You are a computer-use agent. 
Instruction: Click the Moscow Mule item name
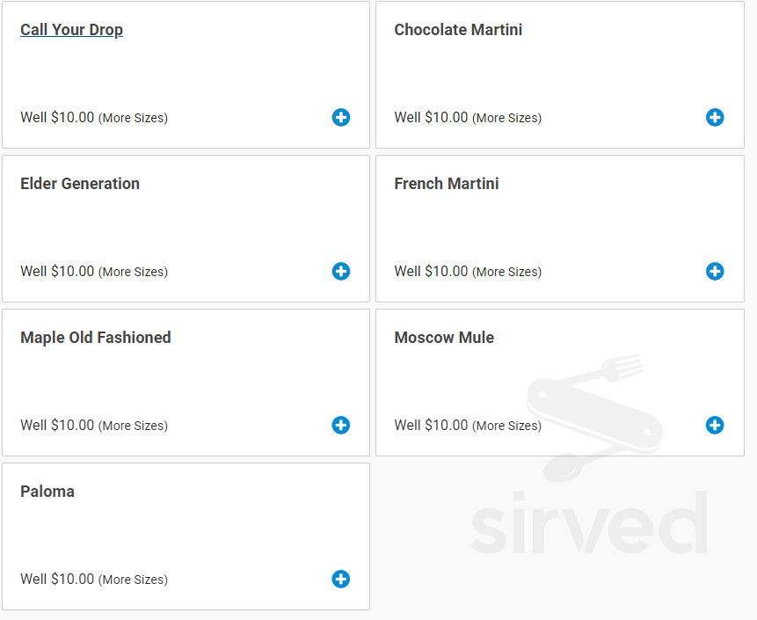(444, 338)
